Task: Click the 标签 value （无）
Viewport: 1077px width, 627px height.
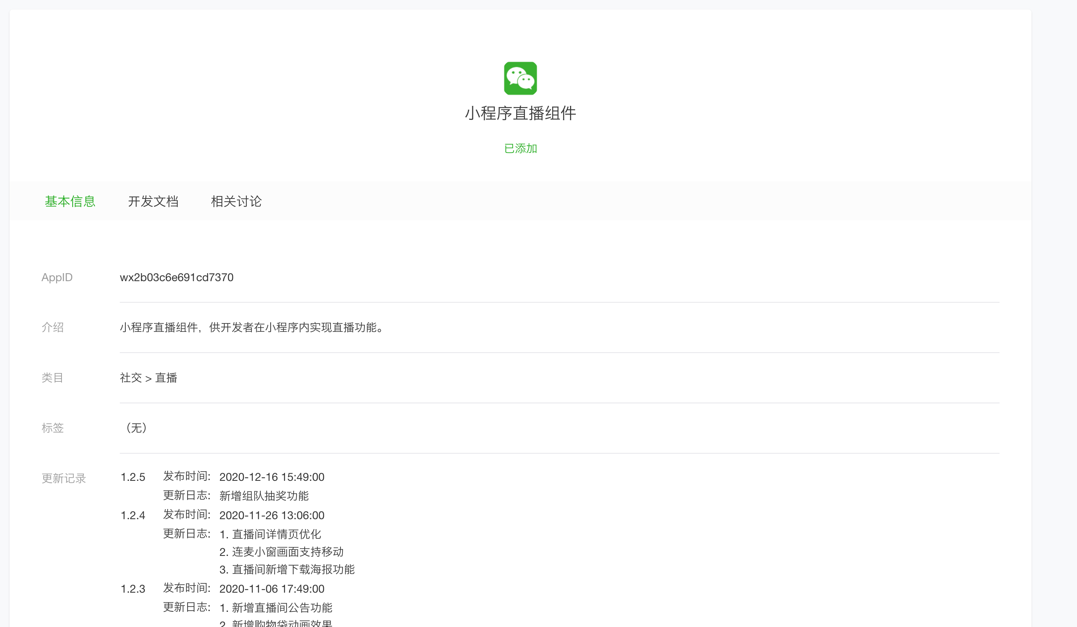Action: pos(137,428)
